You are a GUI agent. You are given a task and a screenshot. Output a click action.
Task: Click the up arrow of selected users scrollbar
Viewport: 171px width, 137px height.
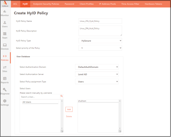[120, 101]
